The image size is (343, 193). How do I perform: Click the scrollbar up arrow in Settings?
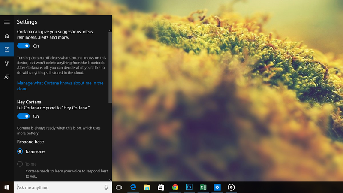point(110,30)
